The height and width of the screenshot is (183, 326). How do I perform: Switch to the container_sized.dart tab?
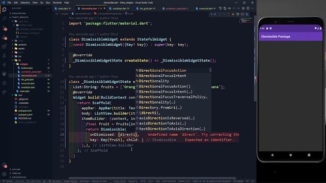click(176, 9)
